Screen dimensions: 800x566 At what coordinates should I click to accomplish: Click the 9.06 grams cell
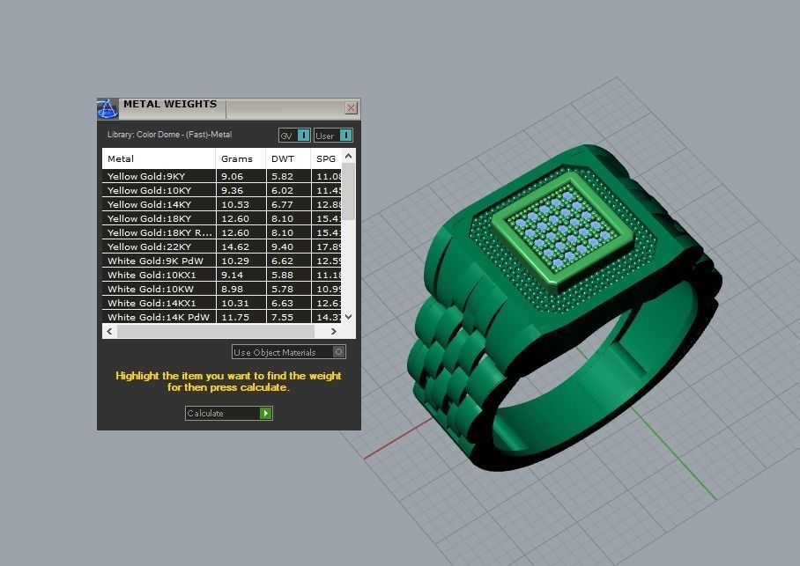(241, 176)
